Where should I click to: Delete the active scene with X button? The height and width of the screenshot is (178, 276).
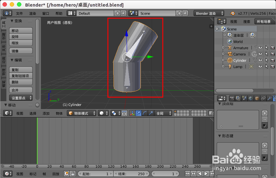185,13
